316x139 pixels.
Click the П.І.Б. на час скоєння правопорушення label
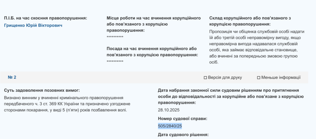(46, 18)
